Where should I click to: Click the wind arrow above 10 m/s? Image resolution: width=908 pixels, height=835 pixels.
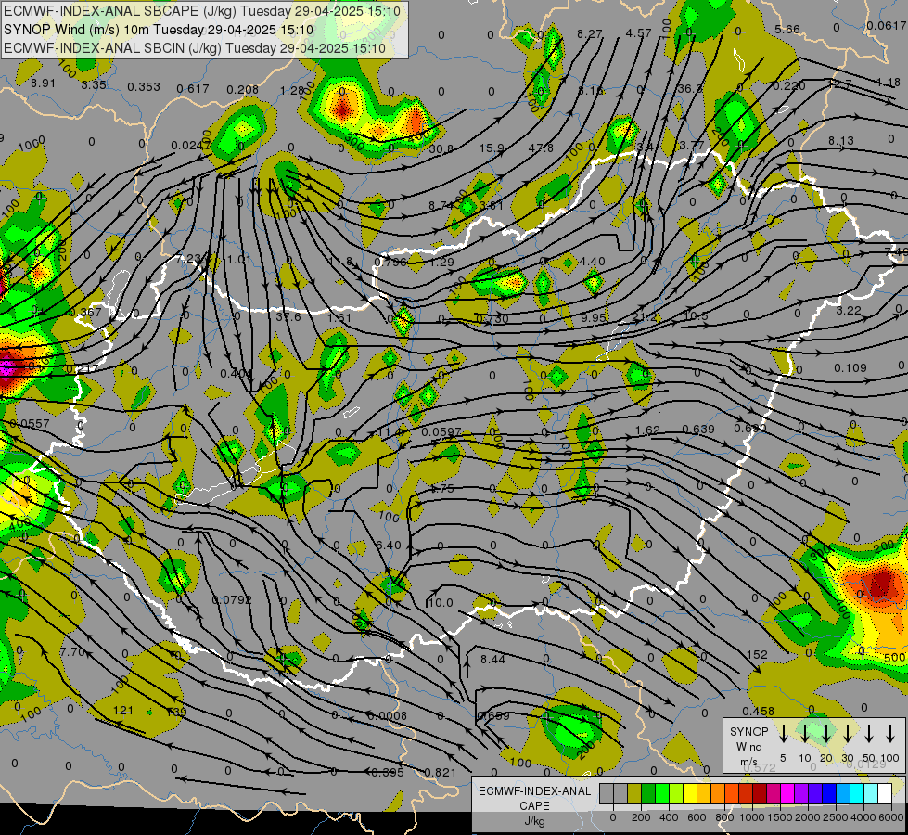[804, 734]
